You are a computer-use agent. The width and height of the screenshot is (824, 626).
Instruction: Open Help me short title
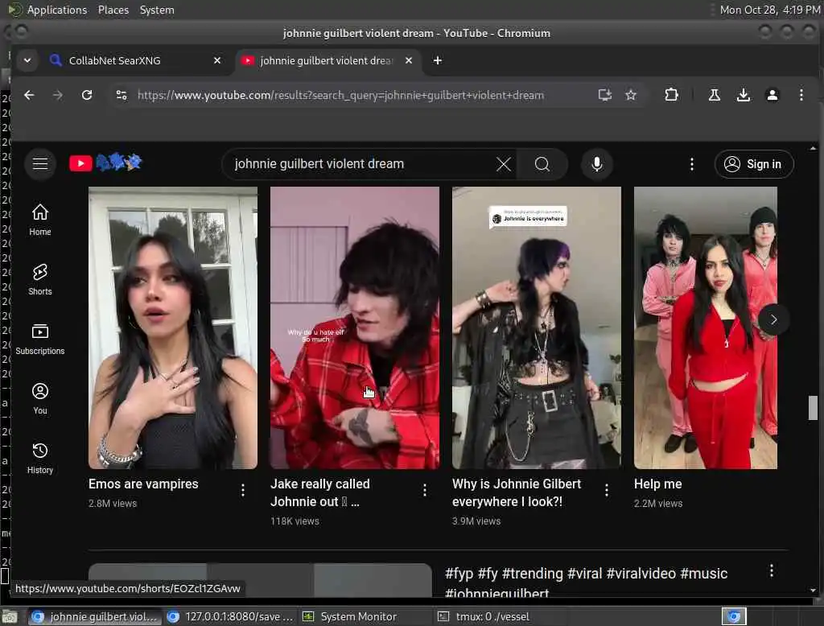pyautogui.click(x=658, y=484)
